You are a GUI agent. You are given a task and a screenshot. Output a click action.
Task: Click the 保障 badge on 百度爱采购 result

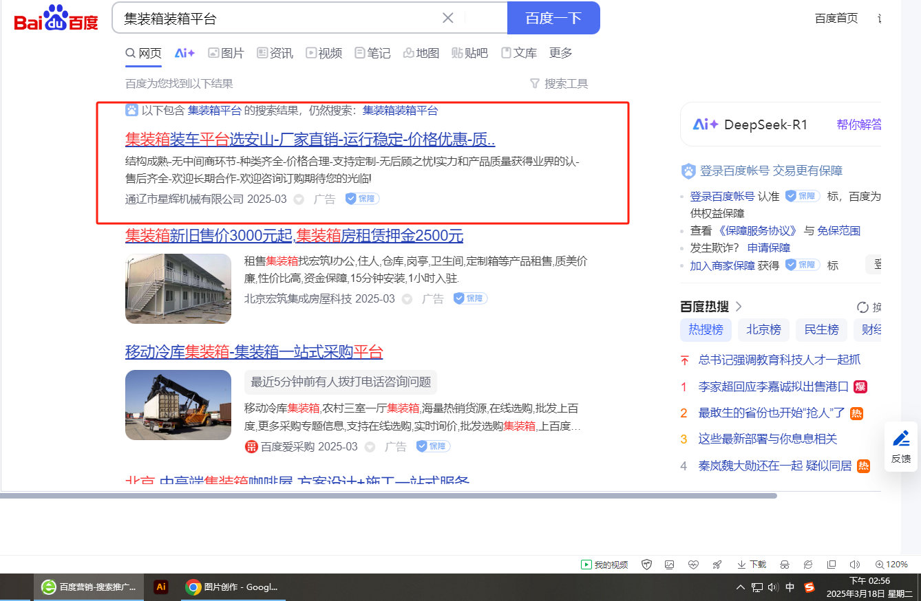coord(433,446)
